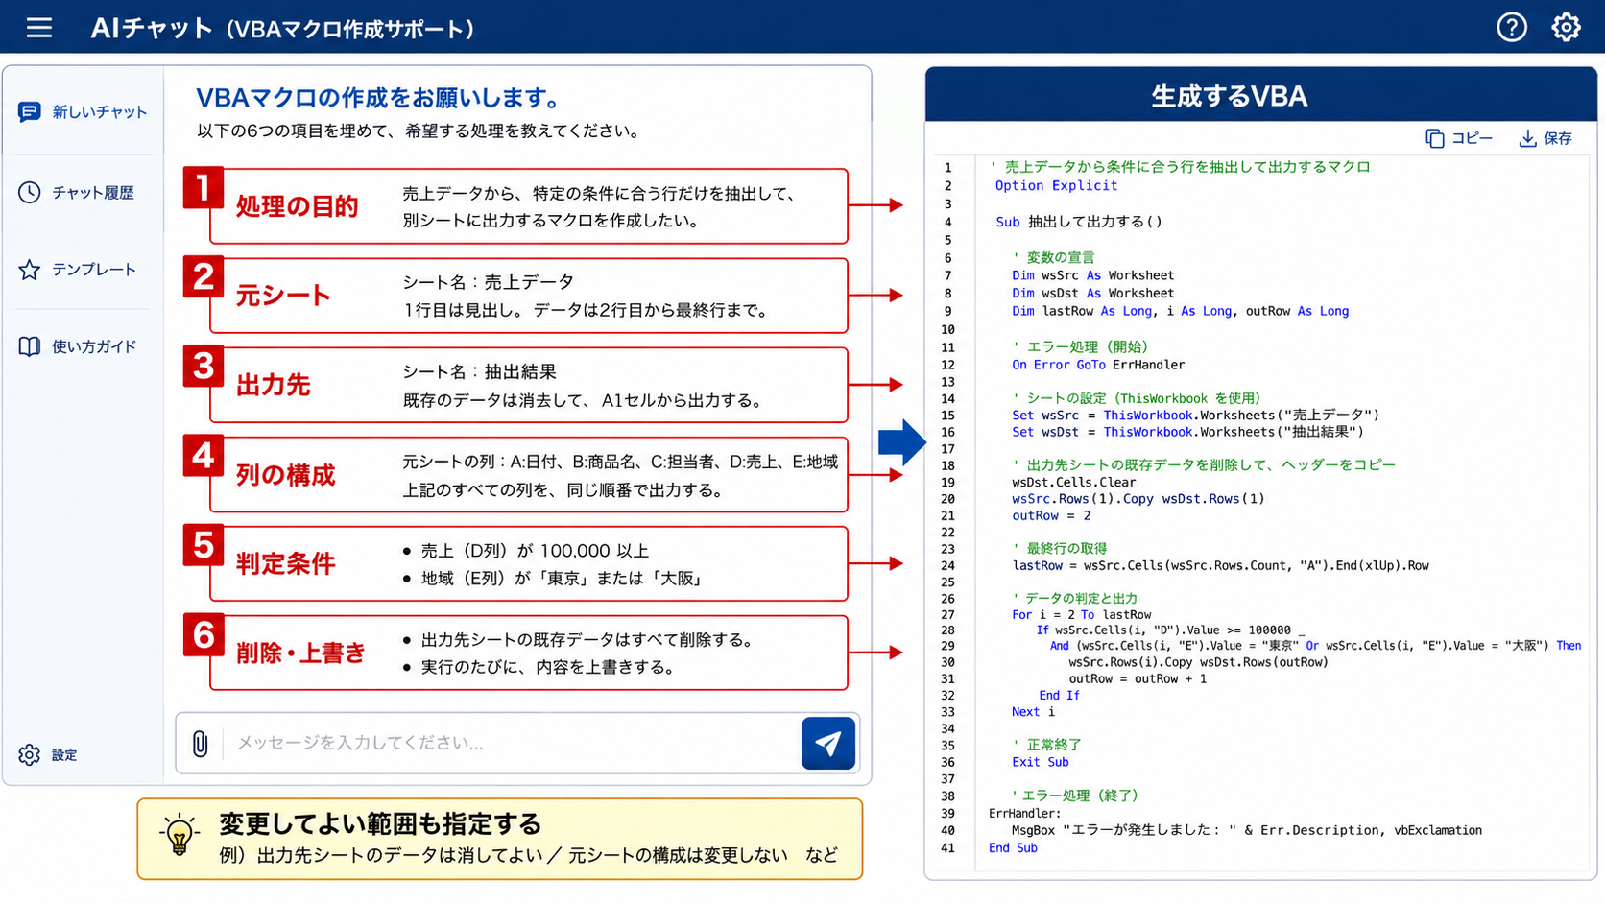Open 設定 at sidebar bottom
The height and width of the screenshot is (903, 1605).
click(x=48, y=755)
